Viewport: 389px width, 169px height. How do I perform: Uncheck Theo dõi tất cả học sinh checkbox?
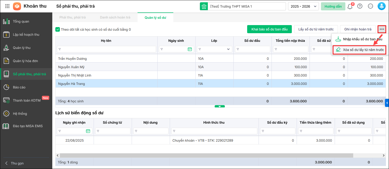58,29
